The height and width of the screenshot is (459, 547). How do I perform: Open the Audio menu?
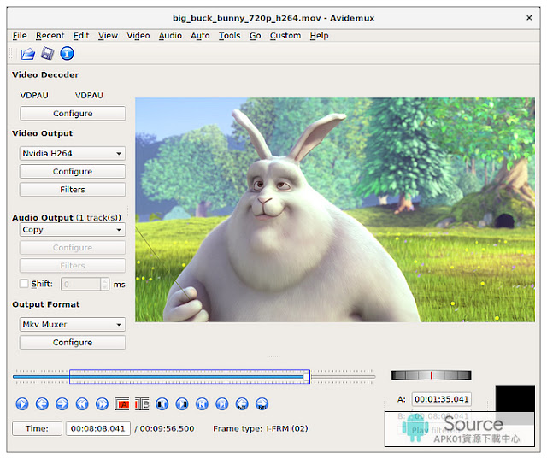[x=170, y=36]
